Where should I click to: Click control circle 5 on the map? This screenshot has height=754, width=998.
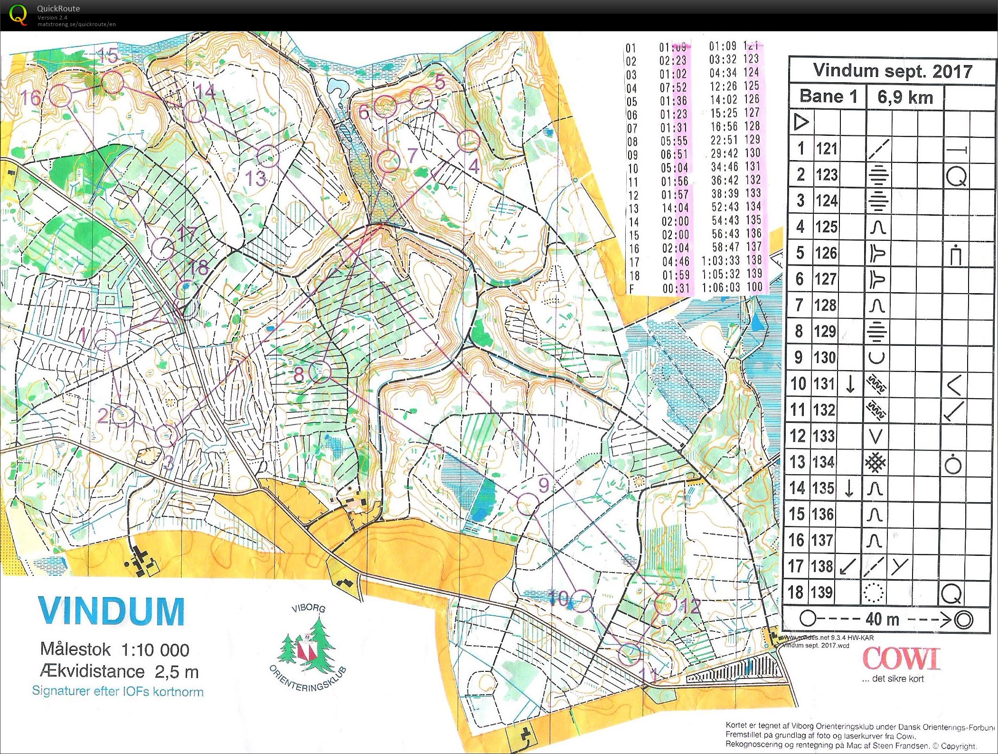point(421,98)
